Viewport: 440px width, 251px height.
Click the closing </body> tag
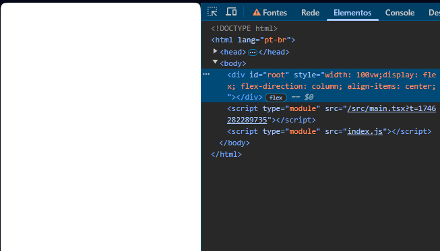click(234, 143)
